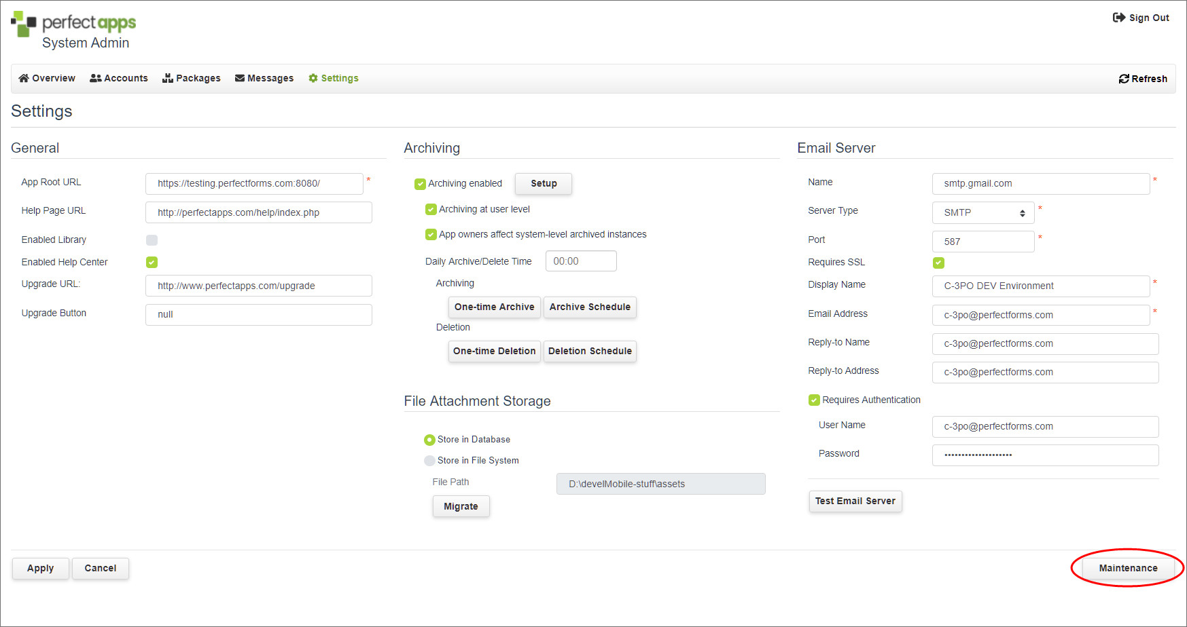The width and height of the screenshot is (1187, 627).
Task: Toggle Requires Authentication checkbox
Action: 814,400
